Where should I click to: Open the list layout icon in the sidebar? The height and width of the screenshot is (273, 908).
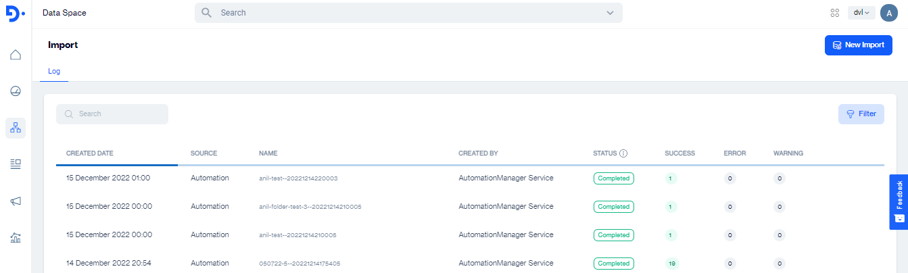click(16, 164)
